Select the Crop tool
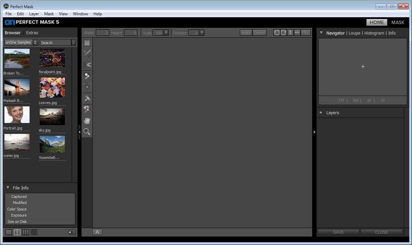This screenshot has width=412, height=245. click(x=87, y=53)
